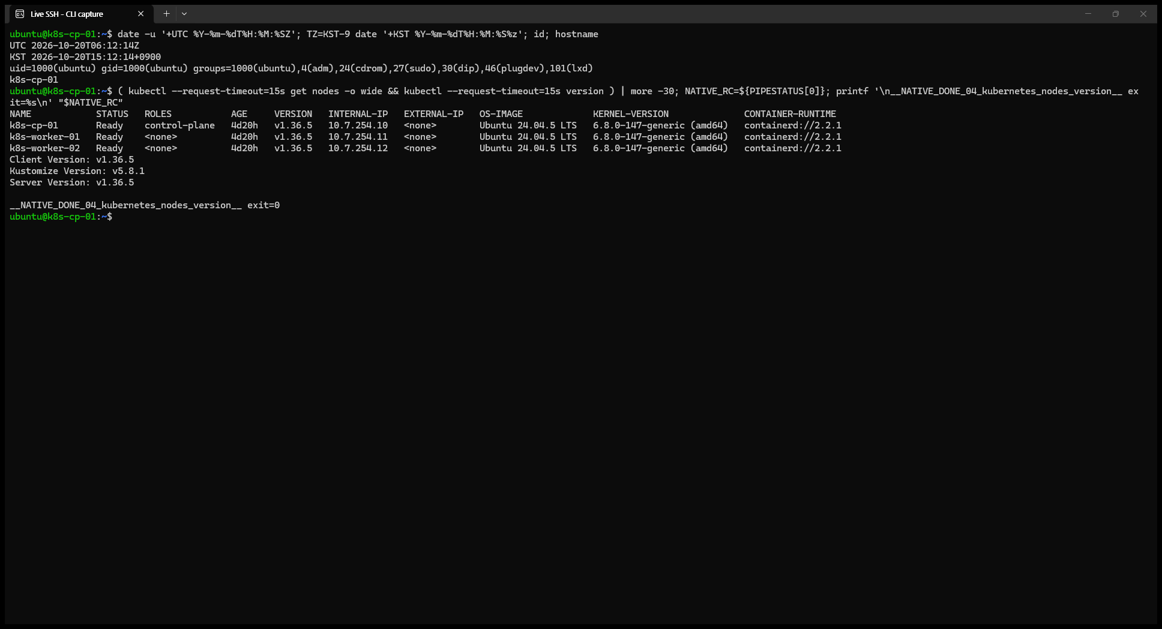Click the "Server Version: v1.36.5" line
Screen dimensions: 1162x629
pyautogui.click(x=72, y=182)
